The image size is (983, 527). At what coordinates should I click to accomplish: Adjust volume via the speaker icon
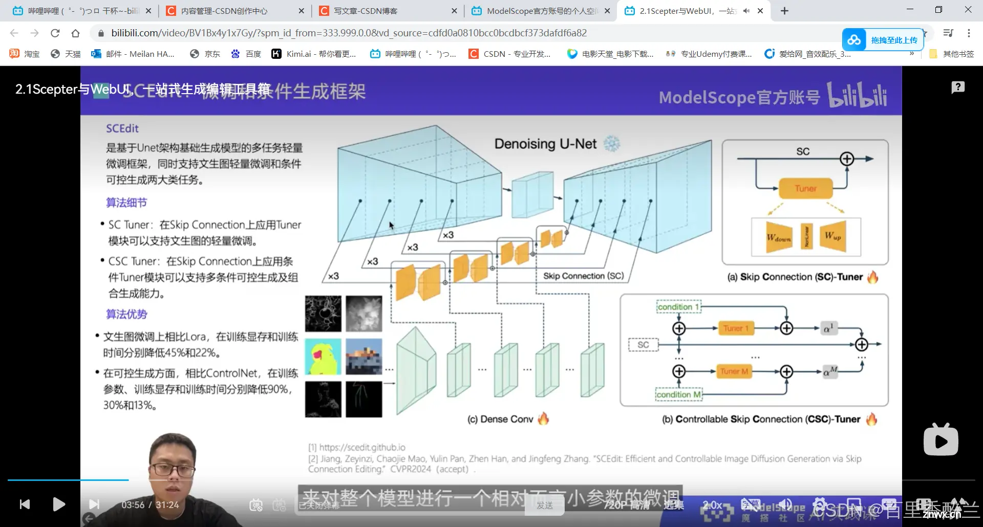785,506
